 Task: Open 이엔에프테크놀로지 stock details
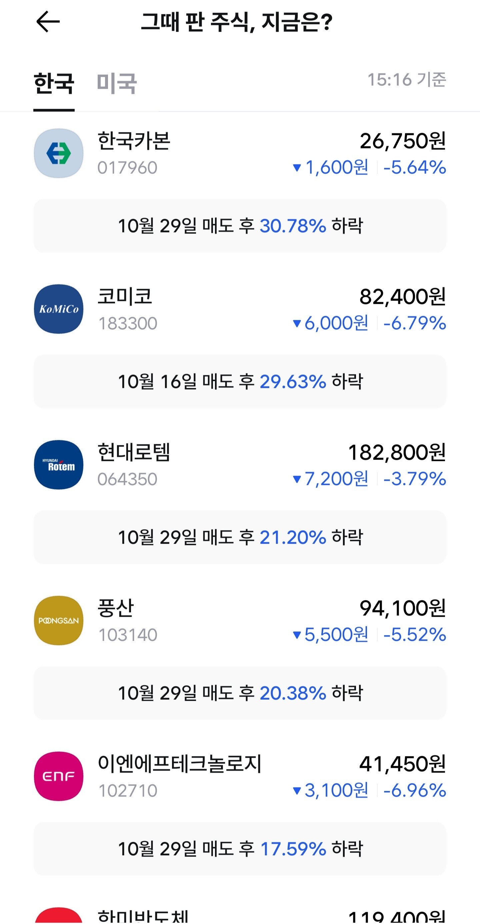tap(179, 763)
